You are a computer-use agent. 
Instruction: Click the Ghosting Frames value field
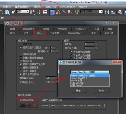tap(90, 44)
